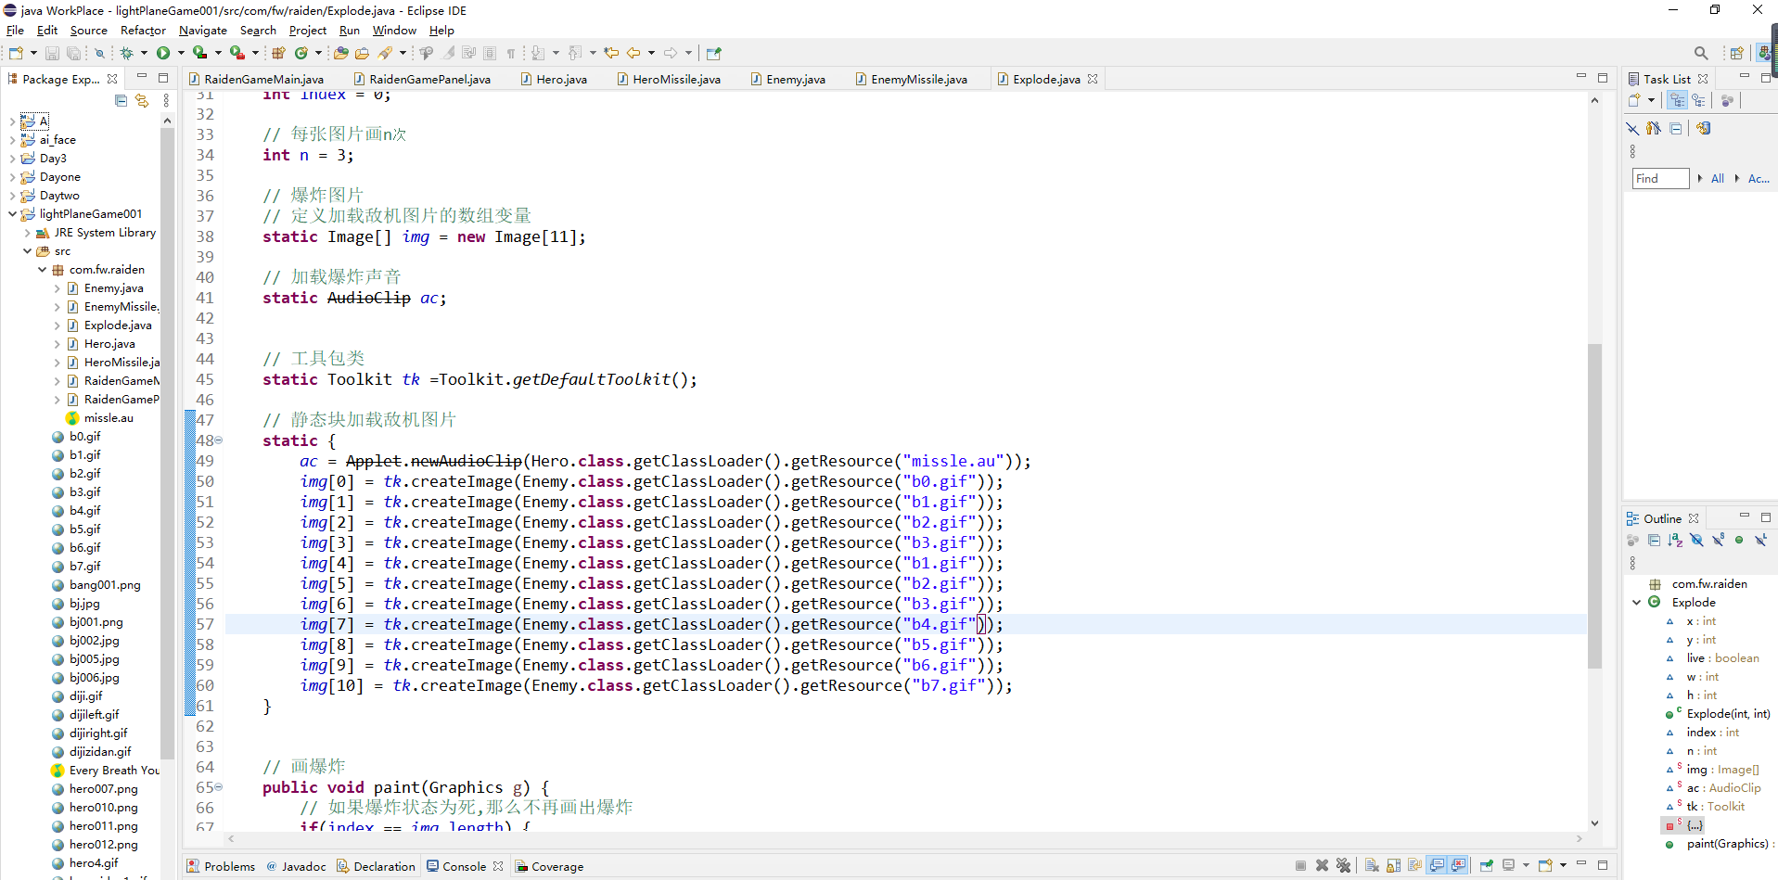Open the Coverage tab
Viewport: 1778px width, 880px height.
549,866
